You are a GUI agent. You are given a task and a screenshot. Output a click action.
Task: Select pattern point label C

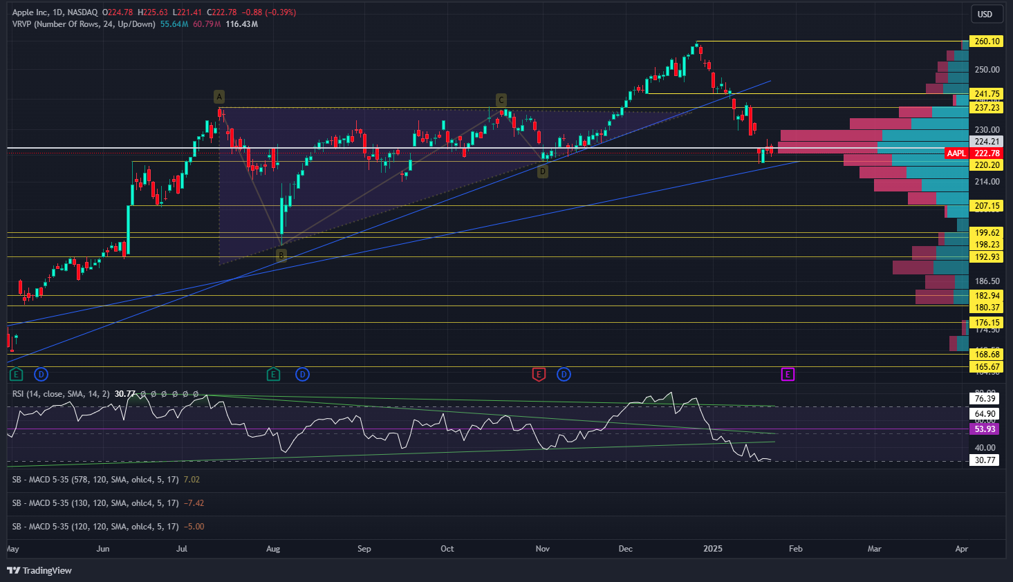(x=501, y=100)
